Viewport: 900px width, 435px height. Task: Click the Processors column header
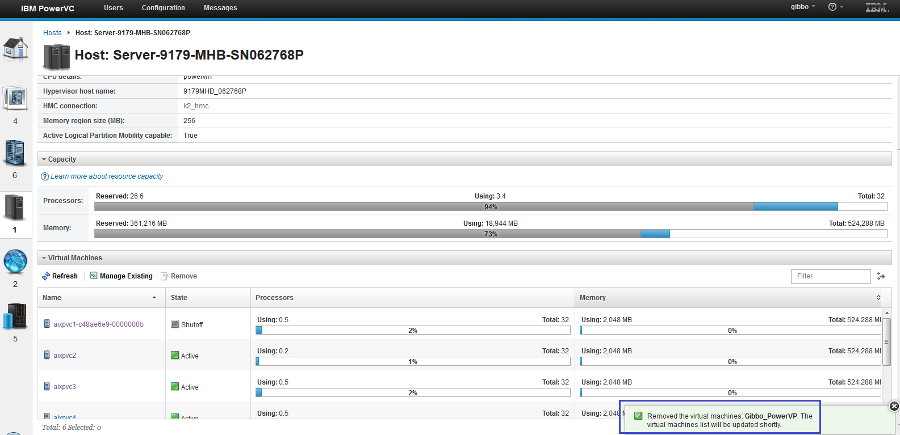[x=412, y=298]
